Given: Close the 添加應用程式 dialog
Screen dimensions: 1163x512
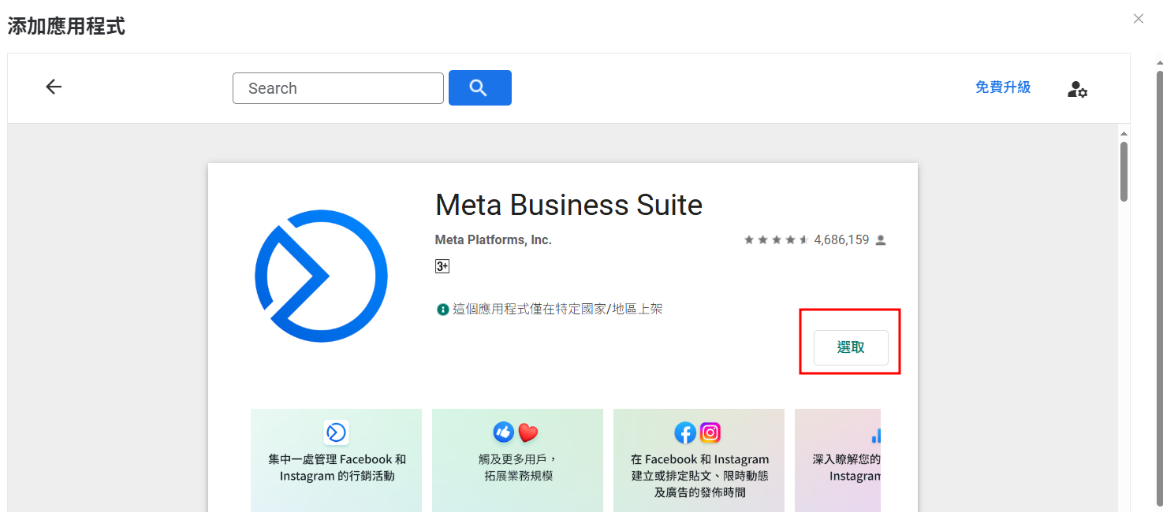Looking at the screenshot, I should [x=1139, y=19].
